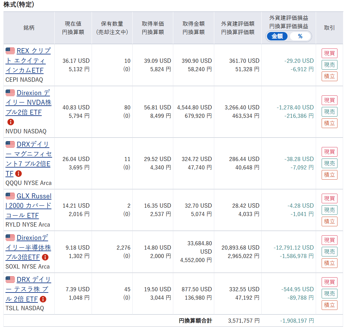Click the 円換算額合計 label
The width and height of the screenshot is (344, 327).
click(195, 321)
